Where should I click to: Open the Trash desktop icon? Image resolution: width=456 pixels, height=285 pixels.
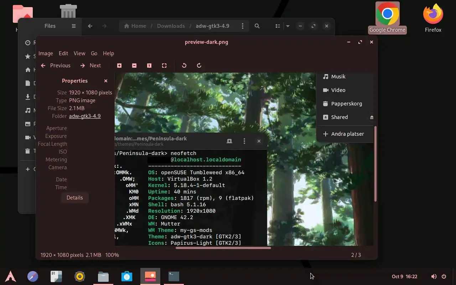click(68, 11)
